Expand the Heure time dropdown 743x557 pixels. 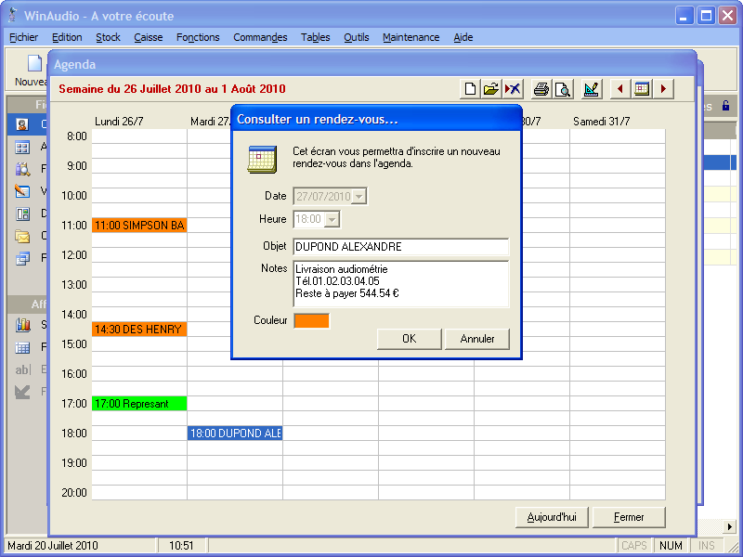pyautogui.click(x=332, y=219)
